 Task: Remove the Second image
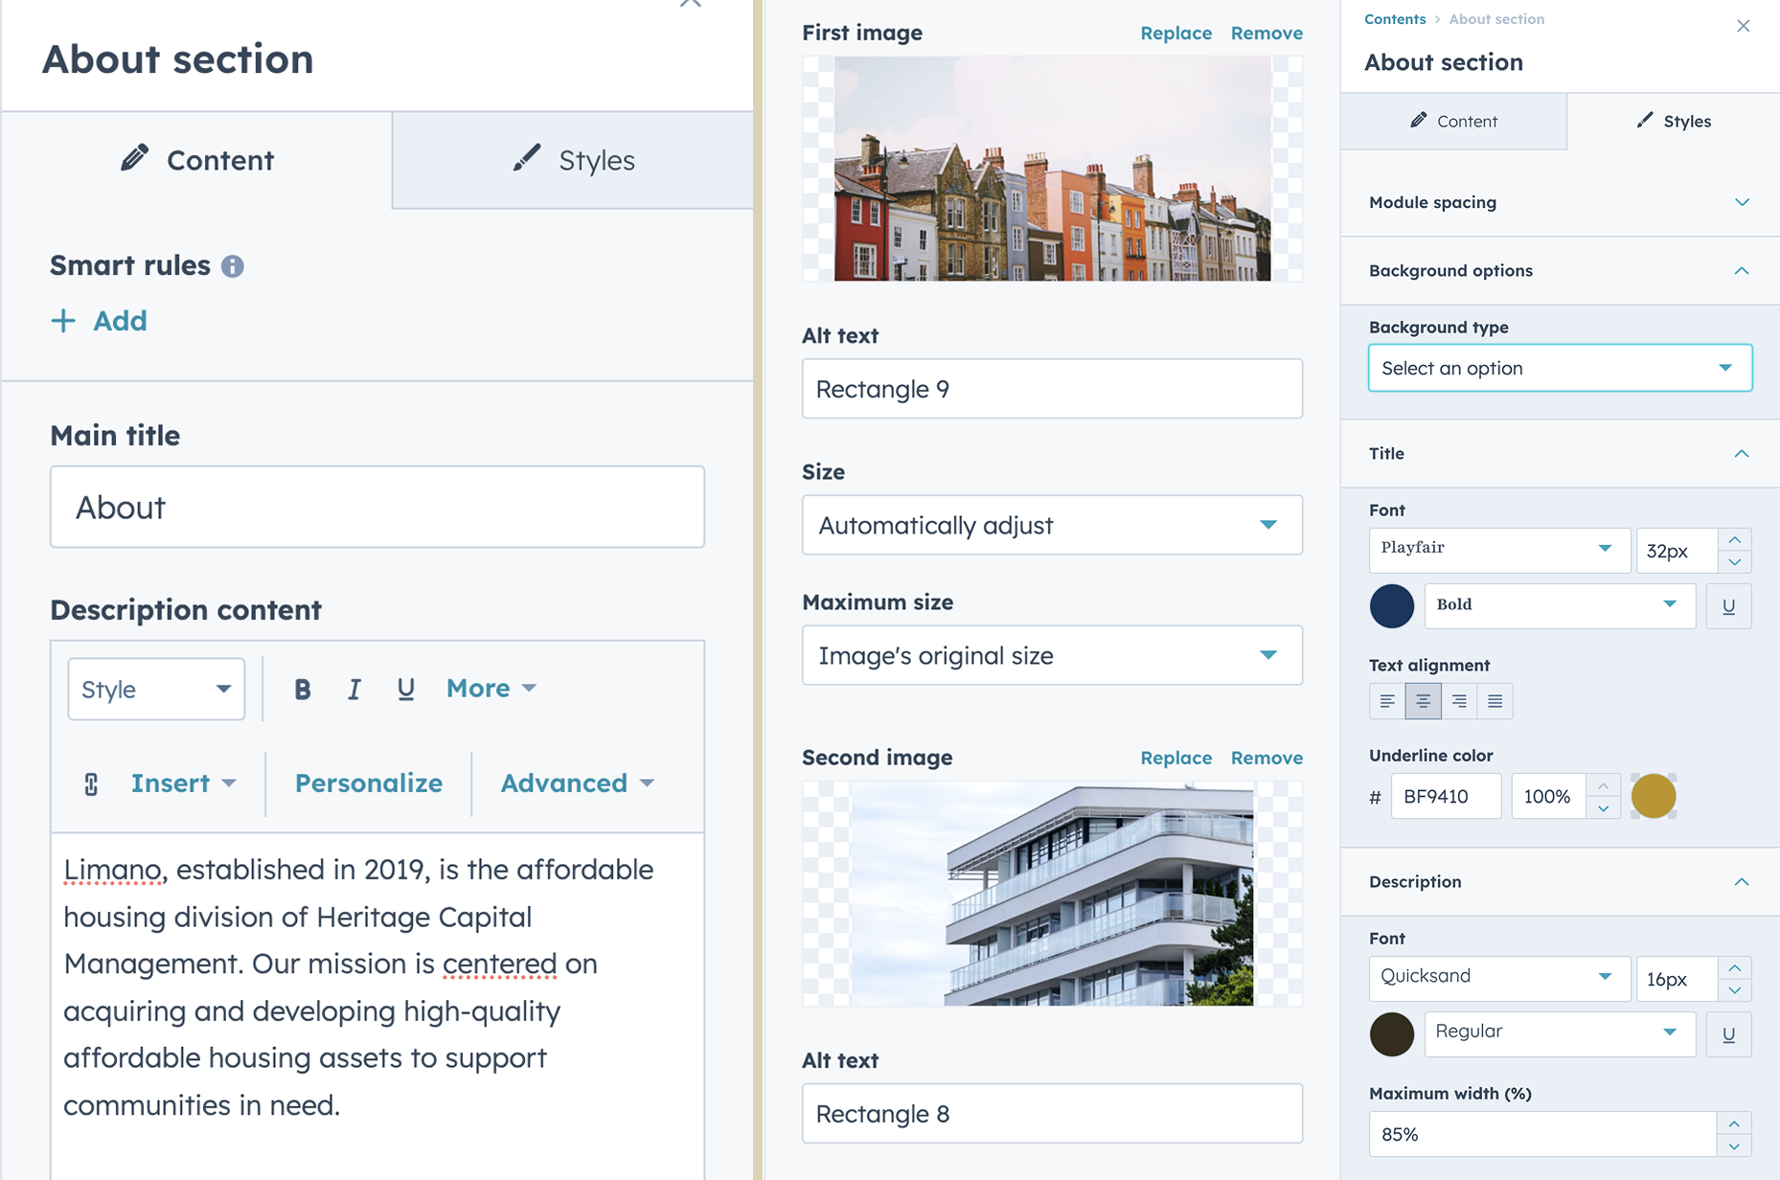(x=1267, y=758)
